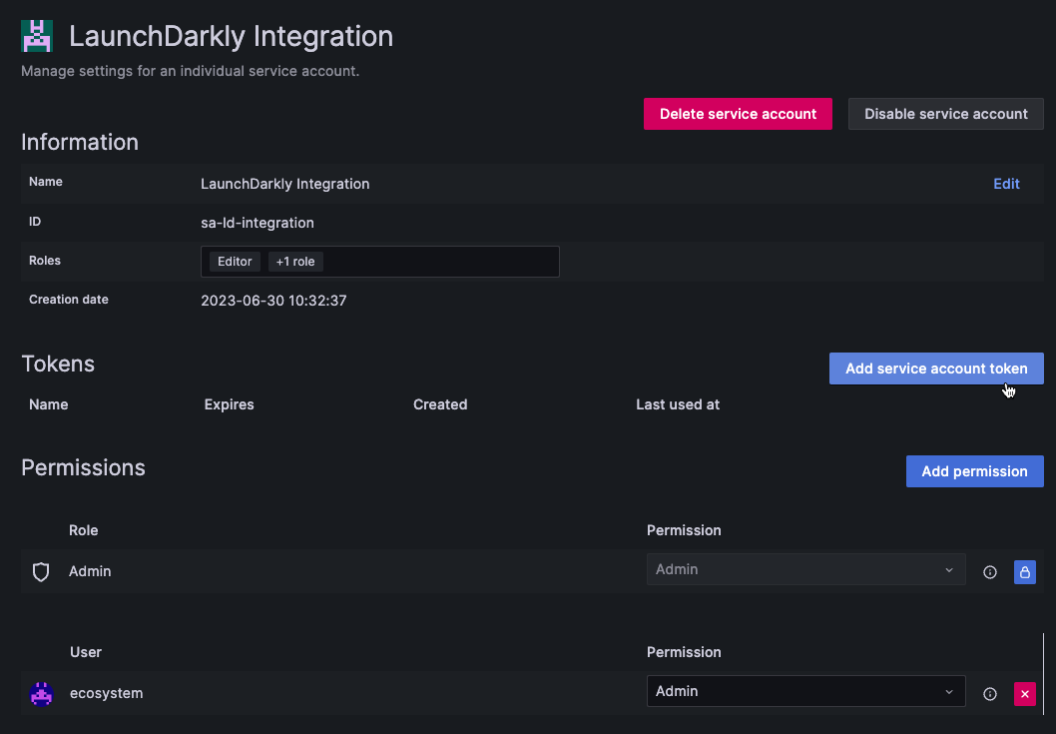Image resolution: width=1056 pixels, height=734 pixels.
Task: Click the Information section heading
Action: (x=80, y=142)
